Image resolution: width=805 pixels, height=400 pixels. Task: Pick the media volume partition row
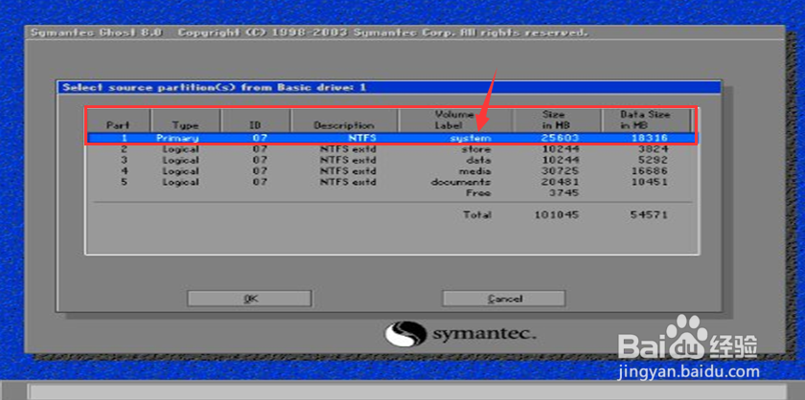coord(390,170)
